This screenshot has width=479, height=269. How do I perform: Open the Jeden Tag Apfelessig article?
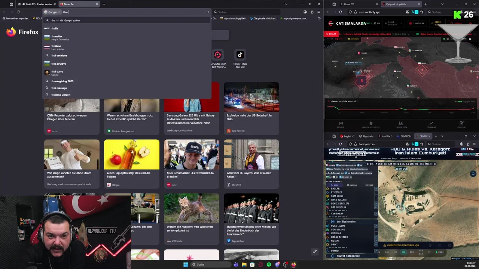click(x=132, y=164)
